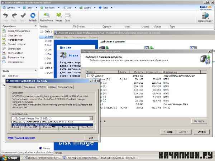The image size is (215, 161).
Task: Tick the Диск 0 checkbox in wizard
Action: click(89, 75)
